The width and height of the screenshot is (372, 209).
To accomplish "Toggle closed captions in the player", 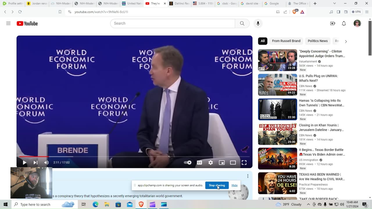I will click(x=199, y=163).
